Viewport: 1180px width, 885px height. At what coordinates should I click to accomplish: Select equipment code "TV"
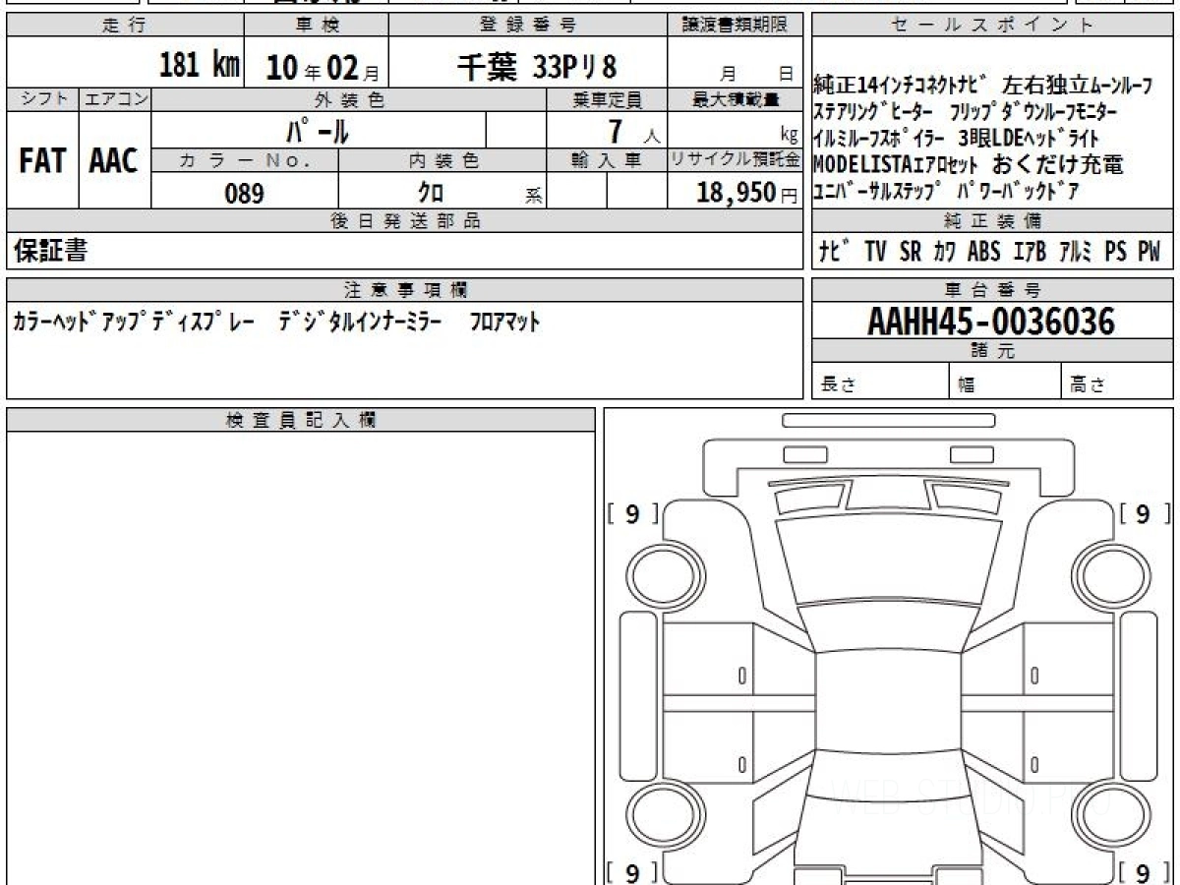click(875, 252)
